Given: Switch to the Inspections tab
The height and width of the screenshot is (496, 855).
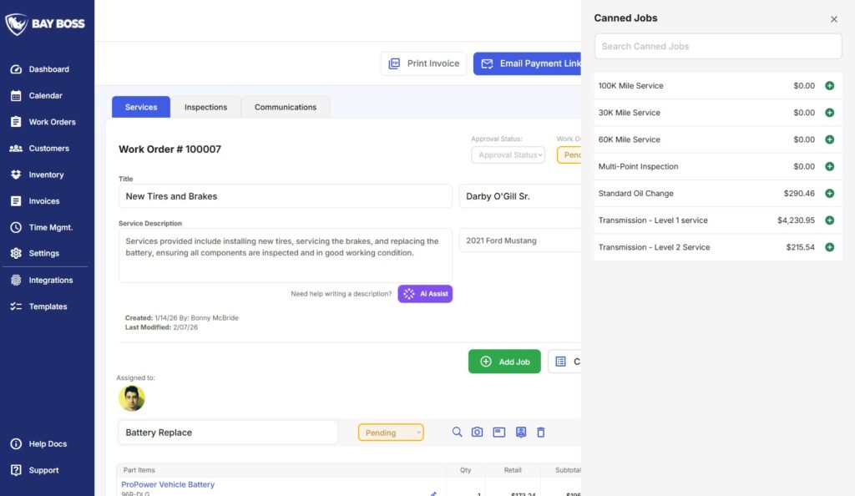Looking at the screenshot, I should [x=205, y=107].
